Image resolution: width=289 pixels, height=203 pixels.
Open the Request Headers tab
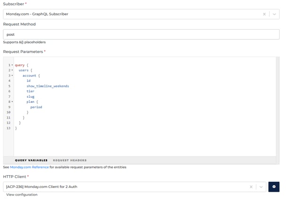(70, 160)
